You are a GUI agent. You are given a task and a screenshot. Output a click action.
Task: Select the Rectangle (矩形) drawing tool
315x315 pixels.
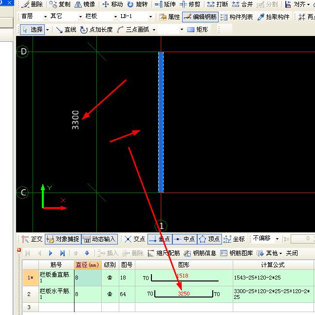point(198,30)
